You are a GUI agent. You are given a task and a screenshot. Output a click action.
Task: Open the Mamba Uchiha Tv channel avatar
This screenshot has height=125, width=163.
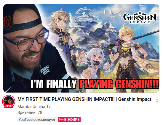coord(9,101)
